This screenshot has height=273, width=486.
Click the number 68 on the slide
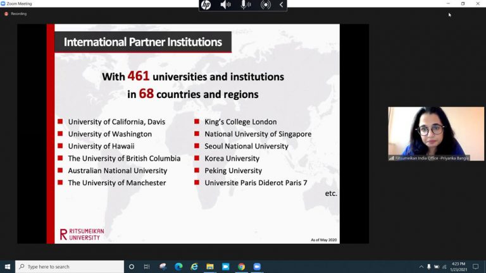(146, 94)
